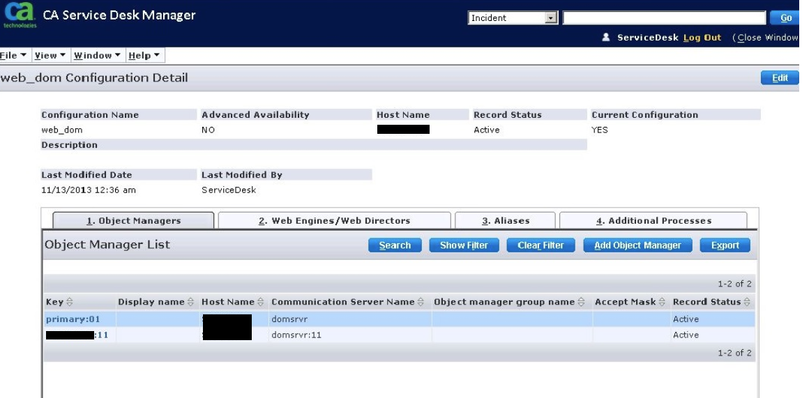Click the Active status in domsrvr:11 row
Screen dimensions: 802x398
(686, 335)
